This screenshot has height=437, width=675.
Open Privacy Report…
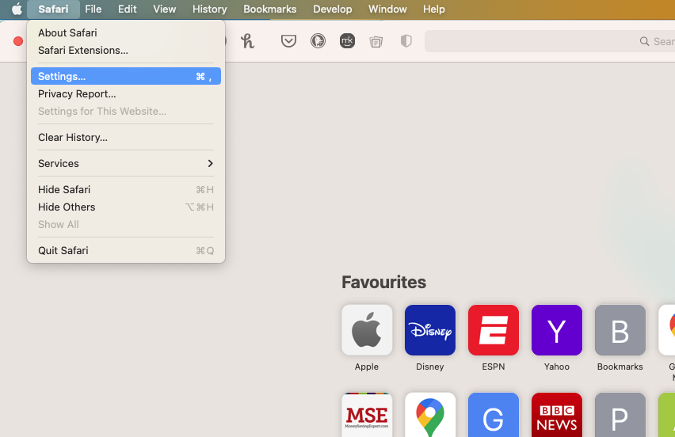click(126, 93)
